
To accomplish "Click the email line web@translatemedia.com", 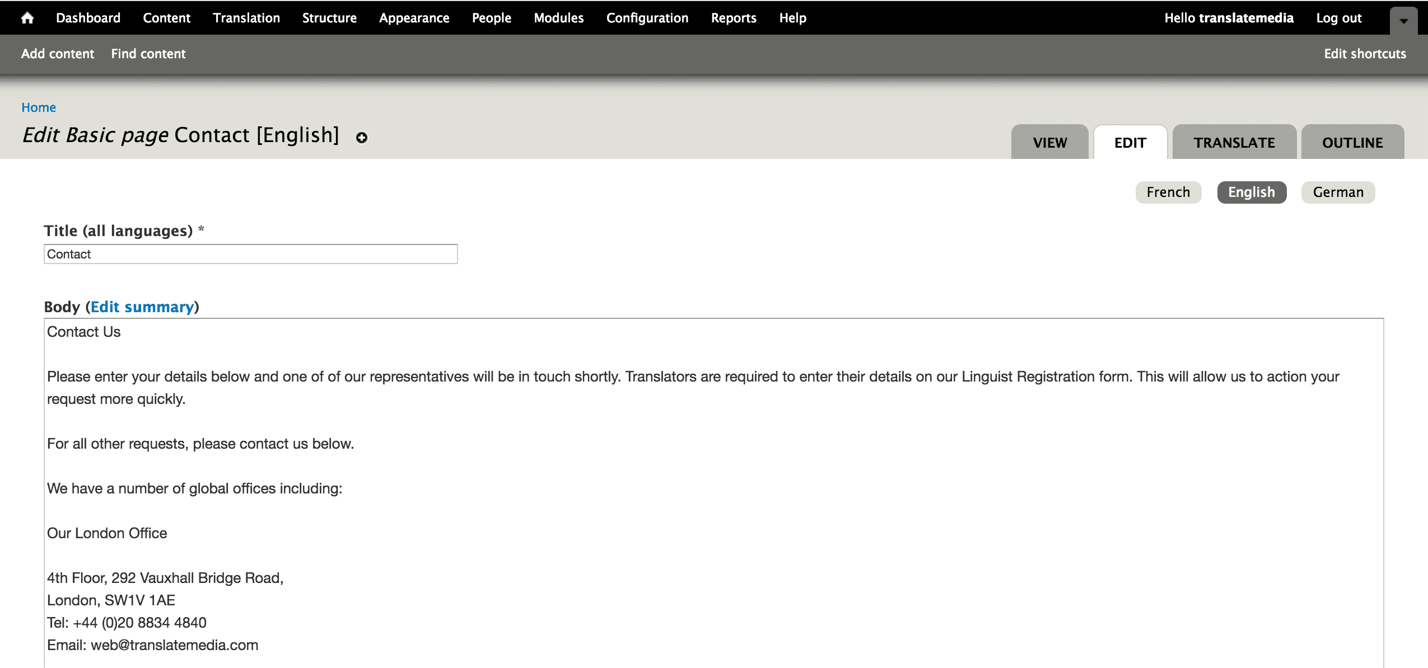I will [152, 645].
